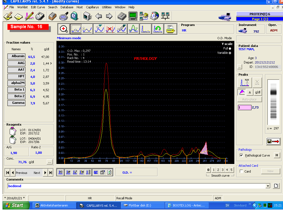Viewport: 283px width, 212px height.
Task: Click in the Comments field with bedömd
Action: (137, 186)
